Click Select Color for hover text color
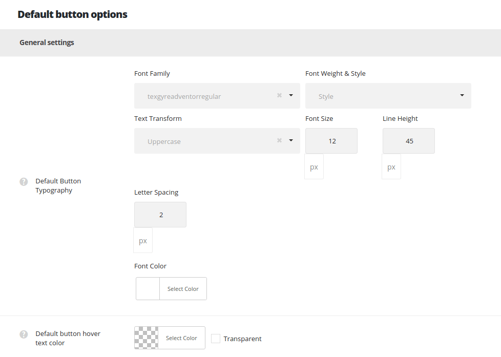The height and width of the screenshot is (357, 501). click(x=181, y=338)
